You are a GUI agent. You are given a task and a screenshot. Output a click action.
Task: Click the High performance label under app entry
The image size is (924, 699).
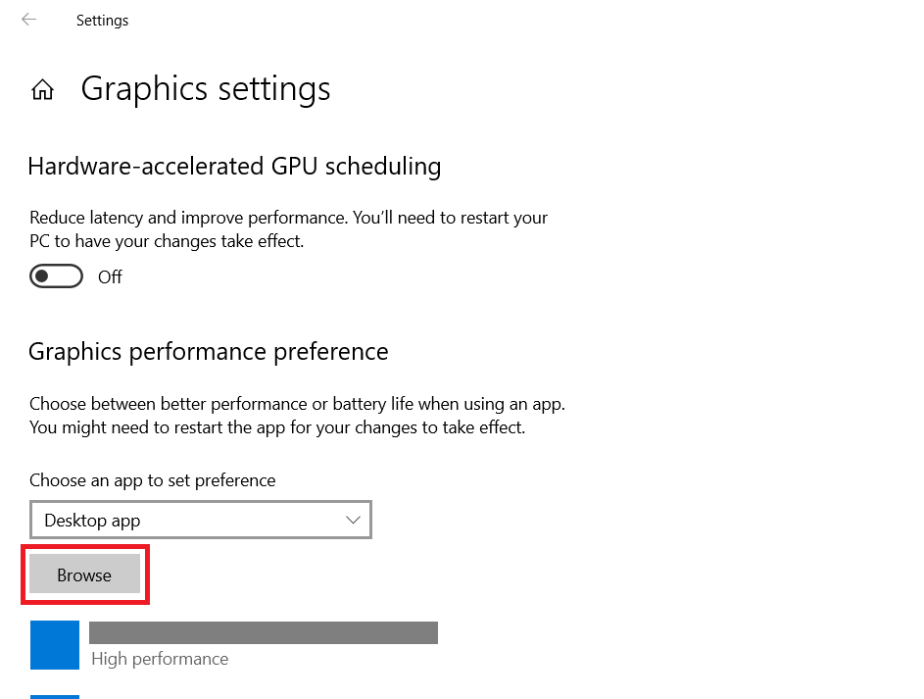160,659
